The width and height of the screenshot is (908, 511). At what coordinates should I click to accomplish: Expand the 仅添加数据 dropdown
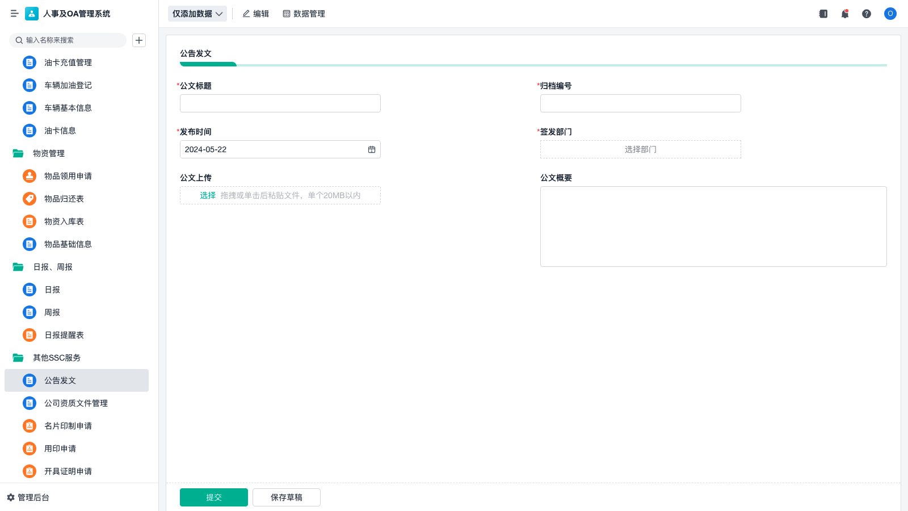[197, 14]
